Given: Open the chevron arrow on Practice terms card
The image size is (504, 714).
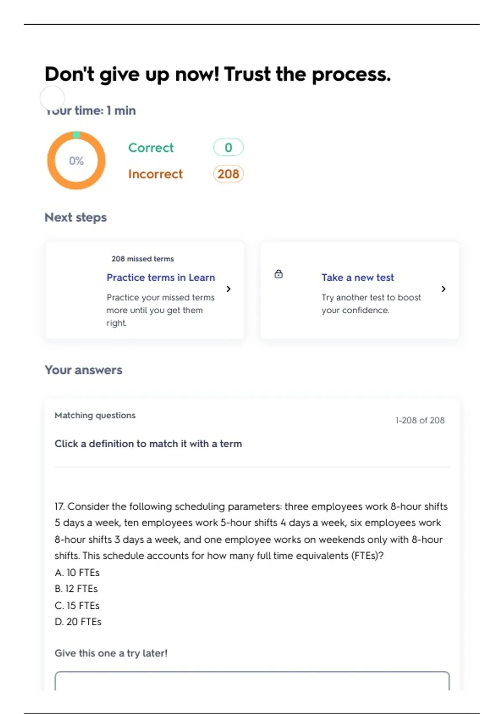Looking at the screenshot, I should [228, 289].
